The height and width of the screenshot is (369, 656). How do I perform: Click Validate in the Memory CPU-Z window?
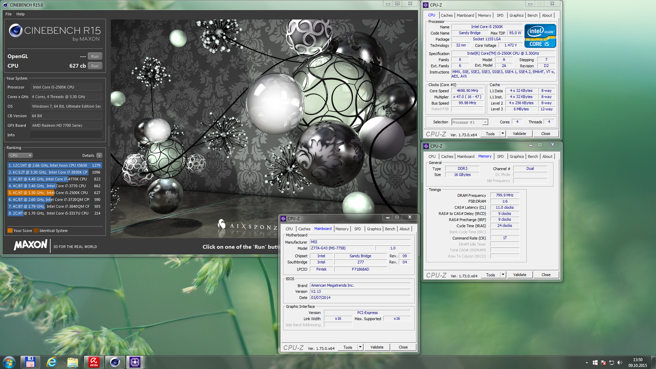click(x=520, y=275)
